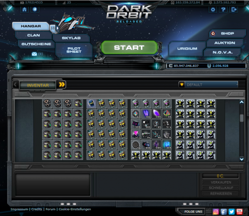Open the Pilot Sheet tab
This screenshot has height=216, width=249.
pos(74,50)
